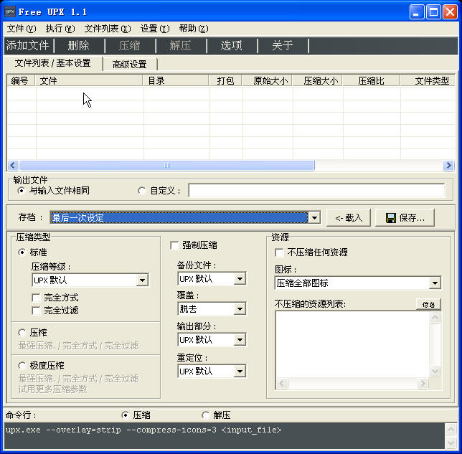462x454 pixels.
Task: Click 压缩 toolbar button
Action: (130, 46)
